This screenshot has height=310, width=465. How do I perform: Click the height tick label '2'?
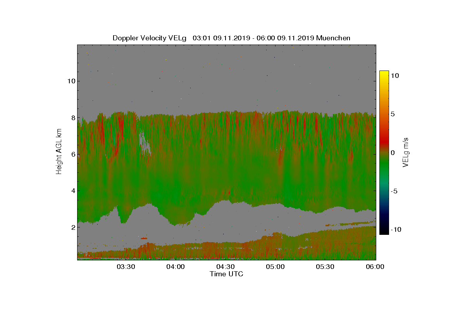(72, 227)
